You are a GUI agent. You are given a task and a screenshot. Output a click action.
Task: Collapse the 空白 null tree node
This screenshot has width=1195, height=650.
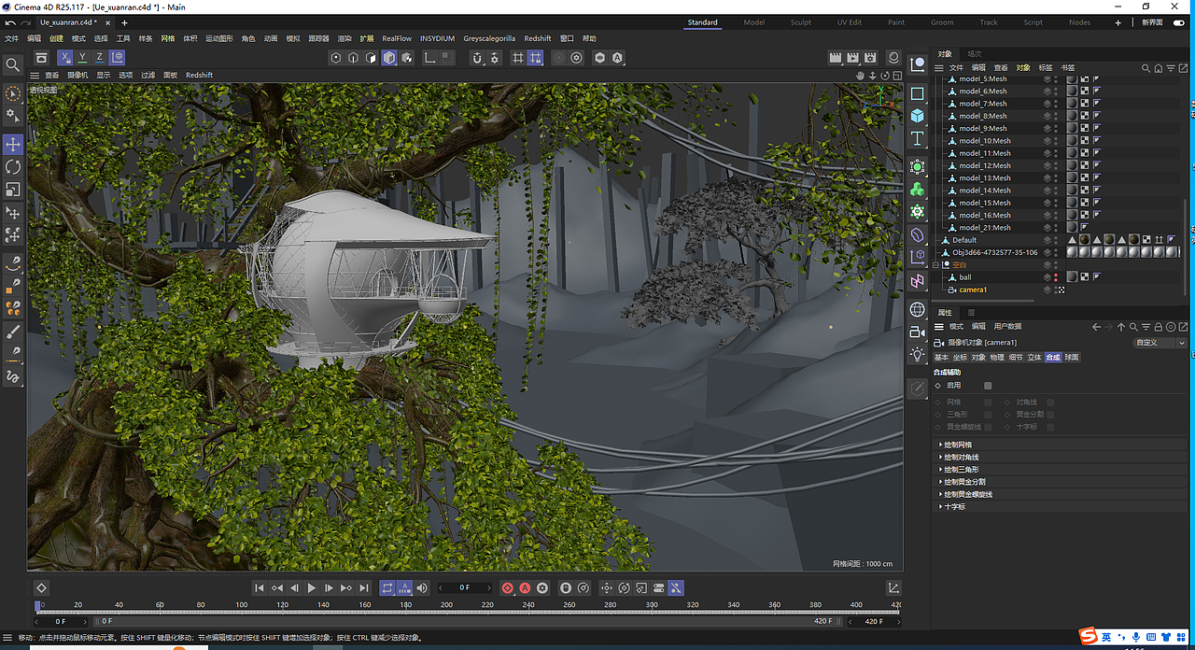[x=936, y=265]
